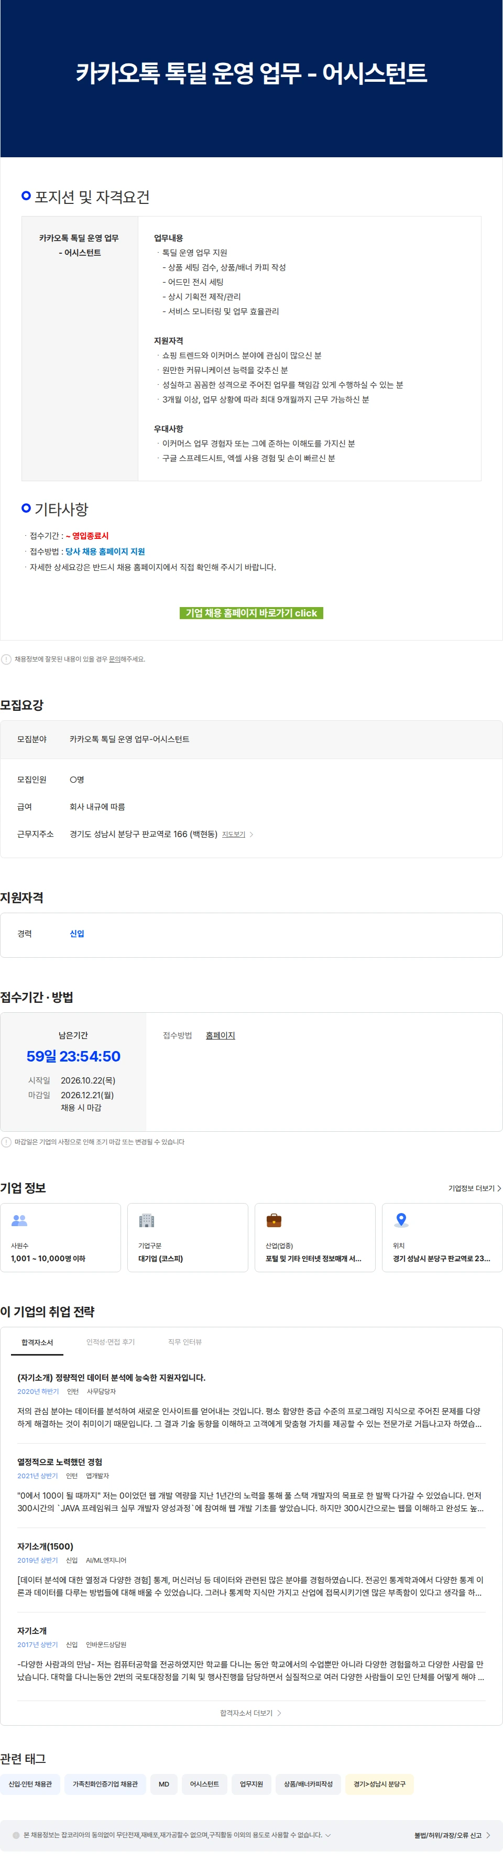Click the 경기>성남시 분당구 location tag
This screenshot has width=503, height=1862.
click(379, 1784)
